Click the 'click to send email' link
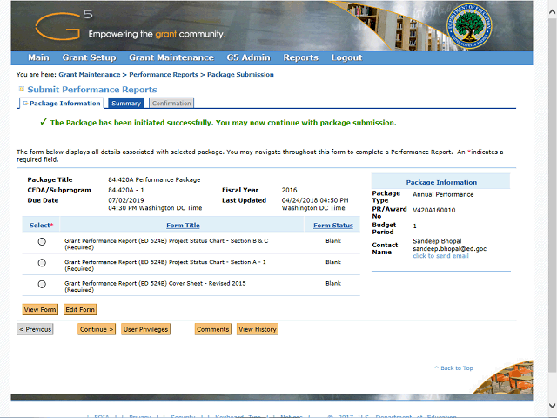Viewport: 557px width, 418px height. [x=440, y=255]
